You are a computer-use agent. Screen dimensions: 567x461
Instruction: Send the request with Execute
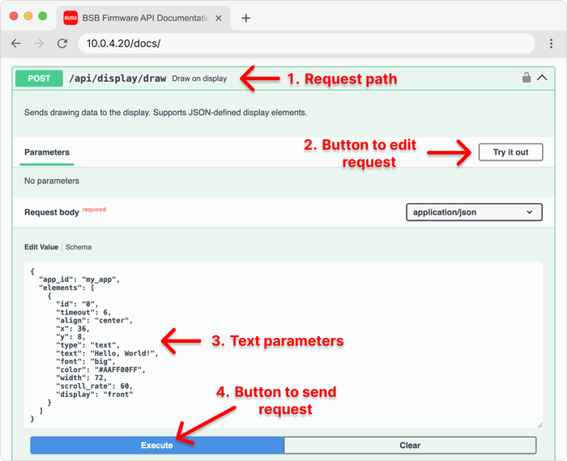click(x=157, y=445)
